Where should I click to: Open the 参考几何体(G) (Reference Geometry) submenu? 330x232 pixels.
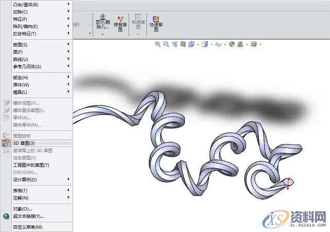click(x=42, y=67)
